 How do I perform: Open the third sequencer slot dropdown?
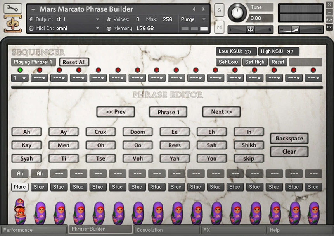[59, 78]
